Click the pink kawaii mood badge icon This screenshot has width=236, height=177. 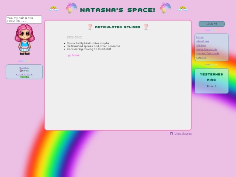pyautogui.click(x=21, y=71)
